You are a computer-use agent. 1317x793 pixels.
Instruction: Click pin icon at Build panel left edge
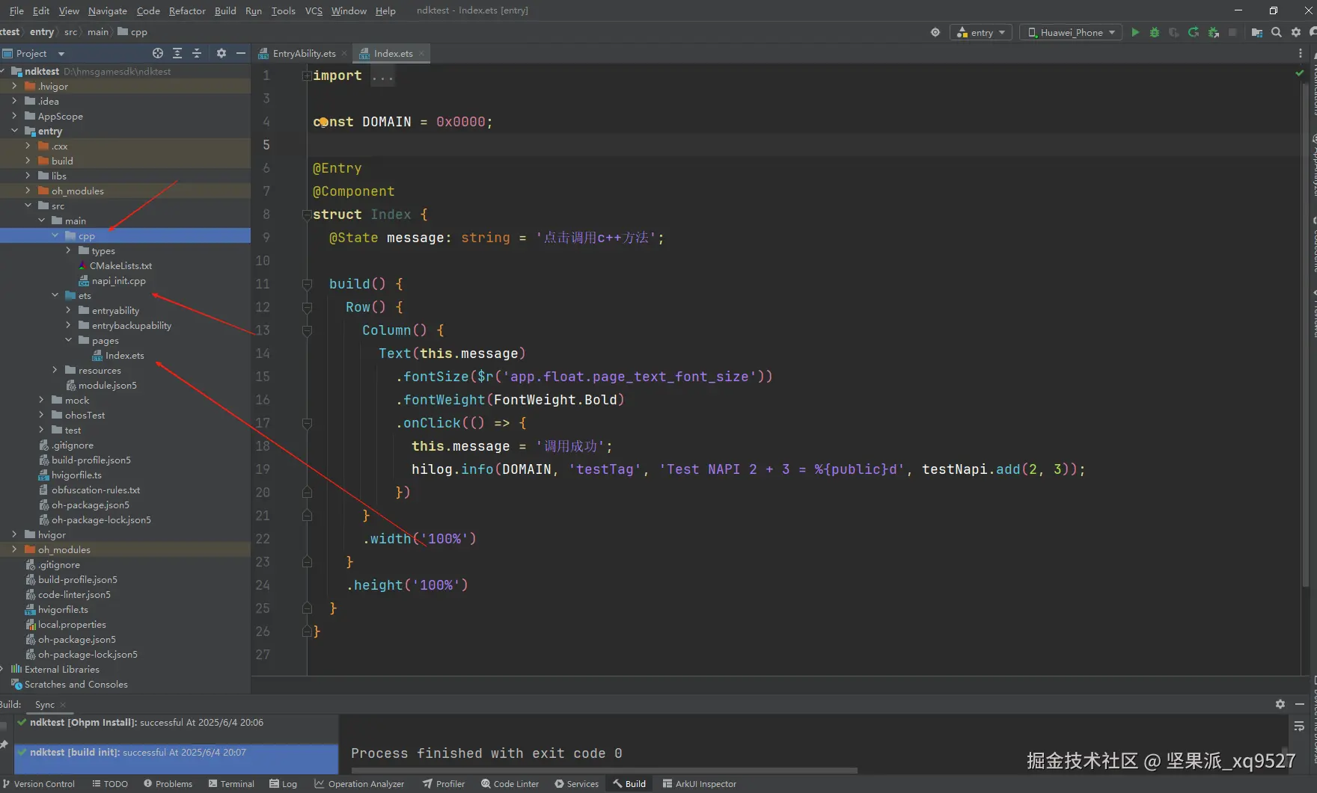(x=4, y=744)
